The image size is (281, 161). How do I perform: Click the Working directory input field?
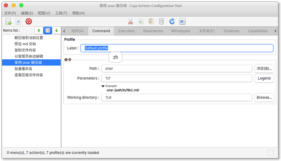[177, 98]
